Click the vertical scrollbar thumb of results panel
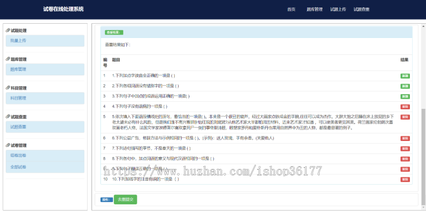426x211 pixels. click(423, 157)
